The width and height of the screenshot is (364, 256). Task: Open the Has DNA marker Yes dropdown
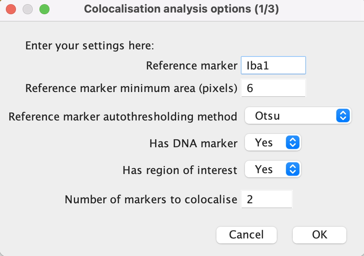pos(273,142)
